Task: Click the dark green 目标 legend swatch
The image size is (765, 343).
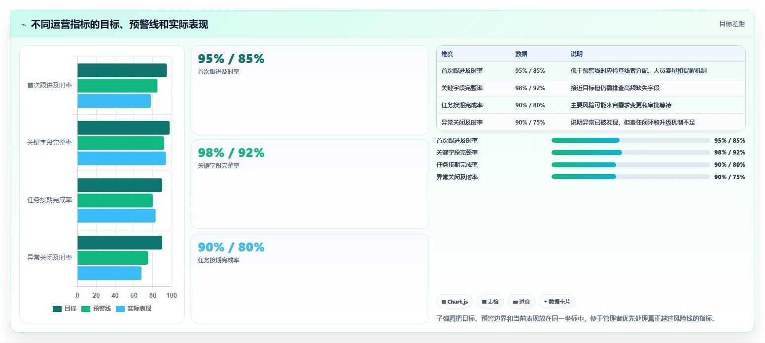Action: (57, 309)
